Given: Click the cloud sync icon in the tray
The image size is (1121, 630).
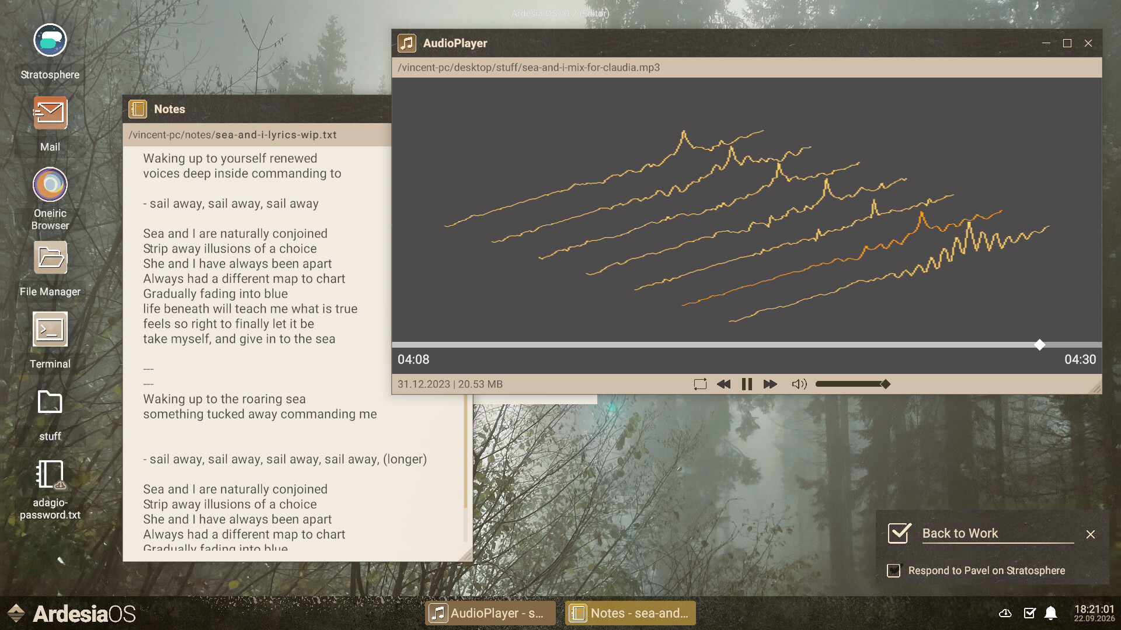Looking at the screenshot, I should pyautogui.click(x=1007, y=612).
